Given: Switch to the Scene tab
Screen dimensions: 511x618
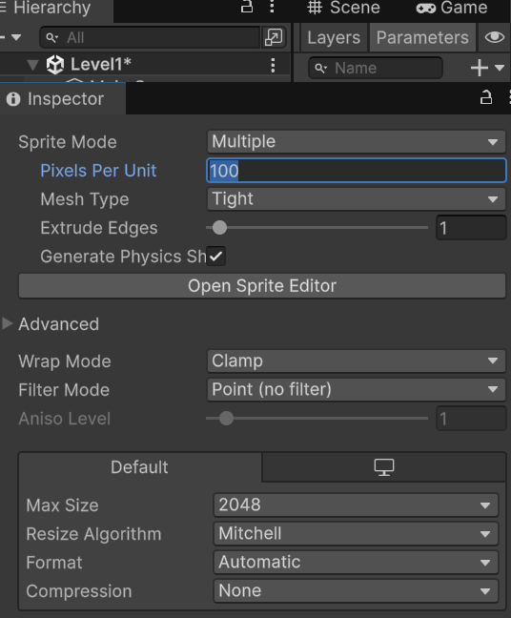Looking at the screenshot, I should click(x=343, y=8).
